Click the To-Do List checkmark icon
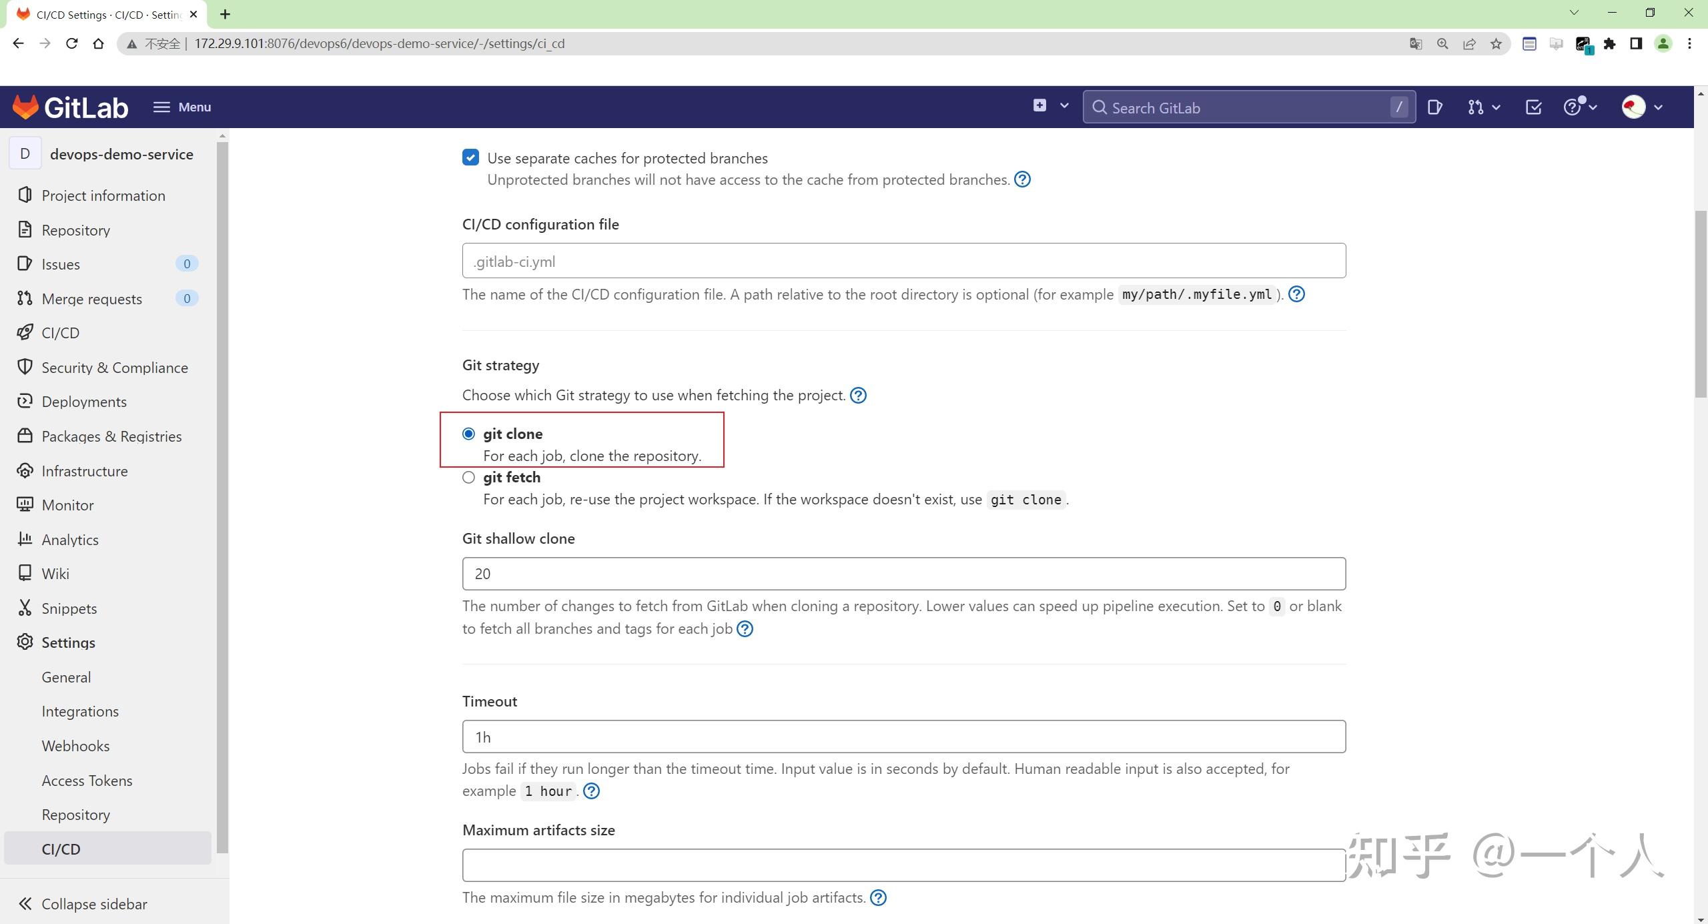 coord(1533,107)
